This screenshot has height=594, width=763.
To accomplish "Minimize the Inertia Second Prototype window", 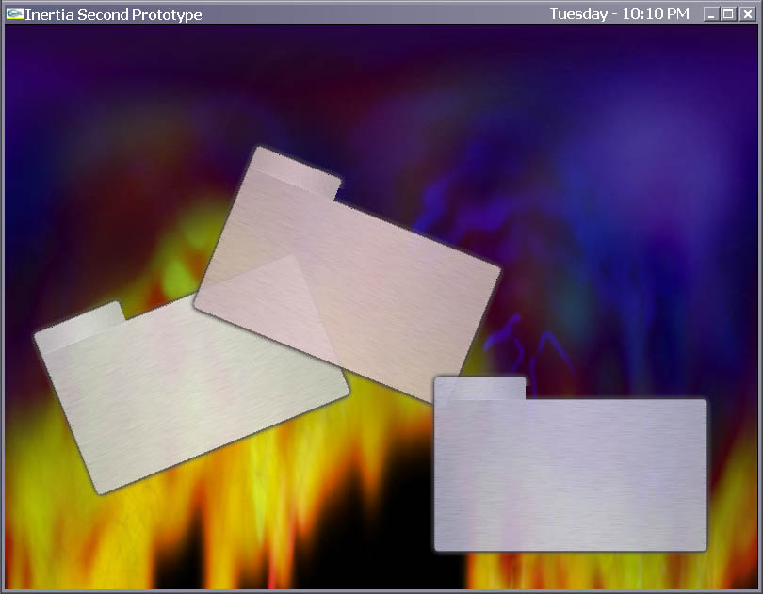I will point(711,14).
